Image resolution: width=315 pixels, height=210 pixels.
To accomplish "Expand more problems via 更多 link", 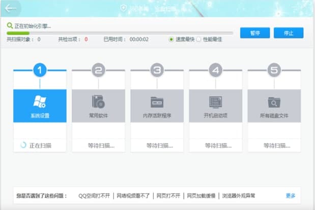I will (x=290, y=196).
